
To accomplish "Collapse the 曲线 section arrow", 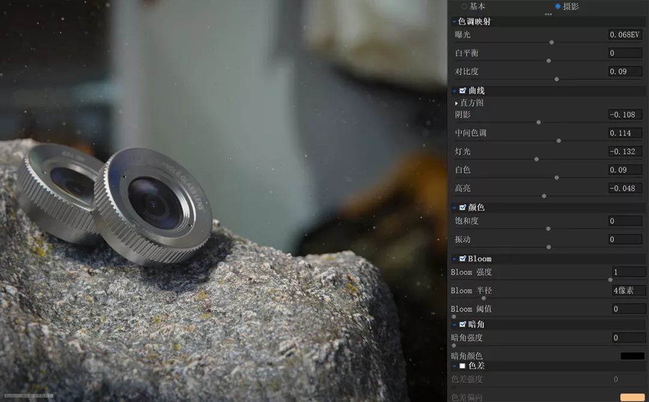I will point(454,91).
